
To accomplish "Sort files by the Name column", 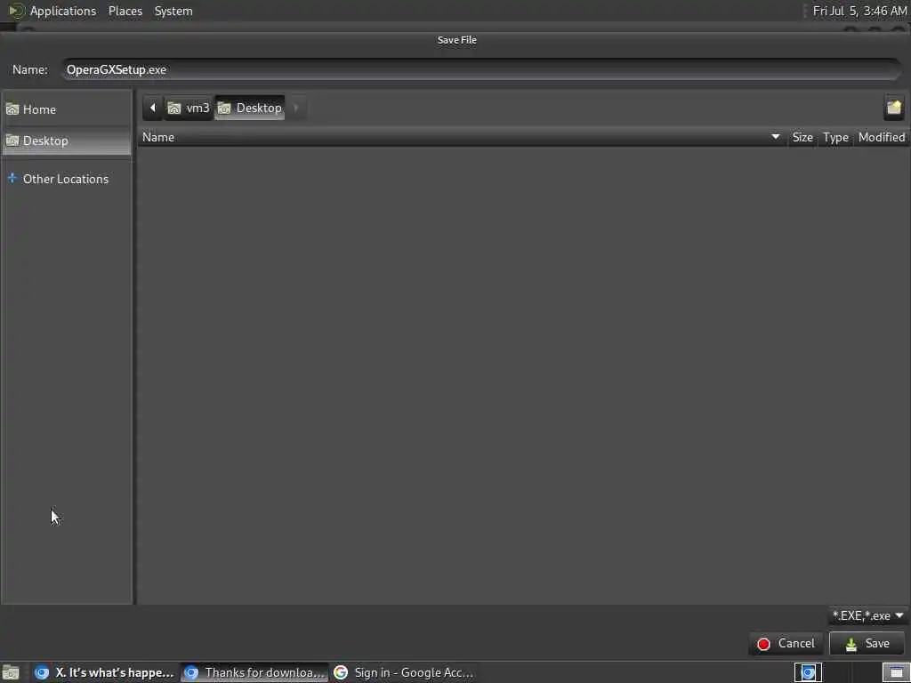I will (x=462, y=137).
